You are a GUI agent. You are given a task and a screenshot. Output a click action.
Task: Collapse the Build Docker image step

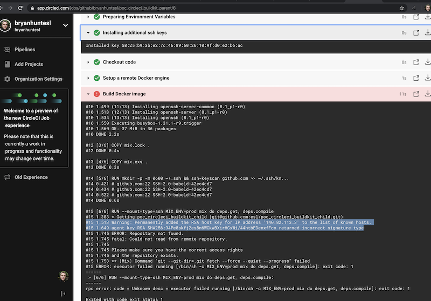click(x=88, y=94)
